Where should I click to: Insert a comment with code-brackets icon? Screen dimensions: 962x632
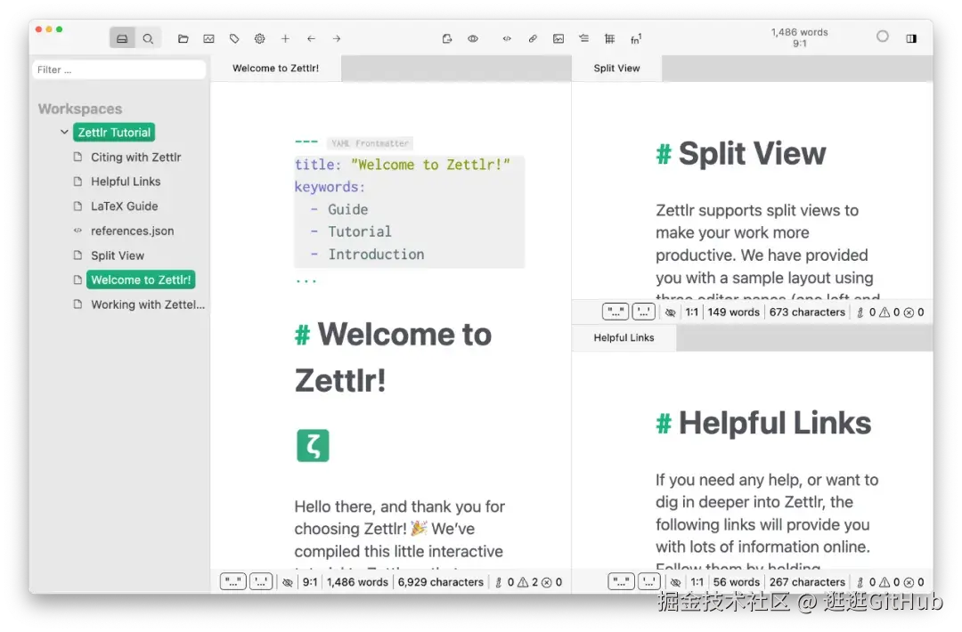[x=507, y=38]
